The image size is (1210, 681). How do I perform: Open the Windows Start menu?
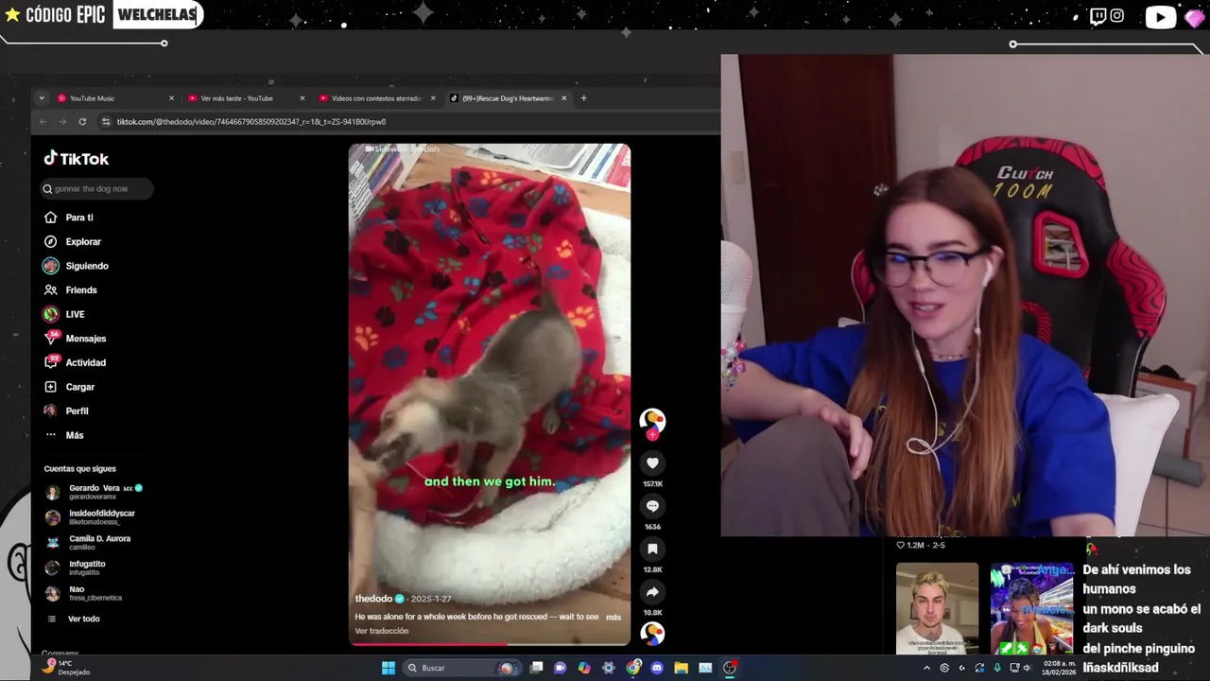[388, 668]
